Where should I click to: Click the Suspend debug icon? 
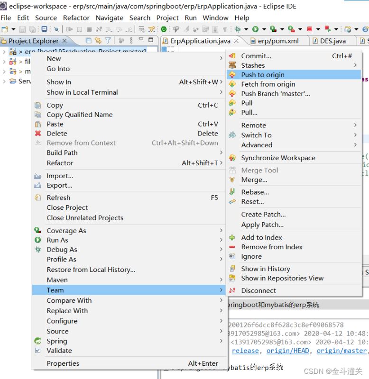pos(79,29)
